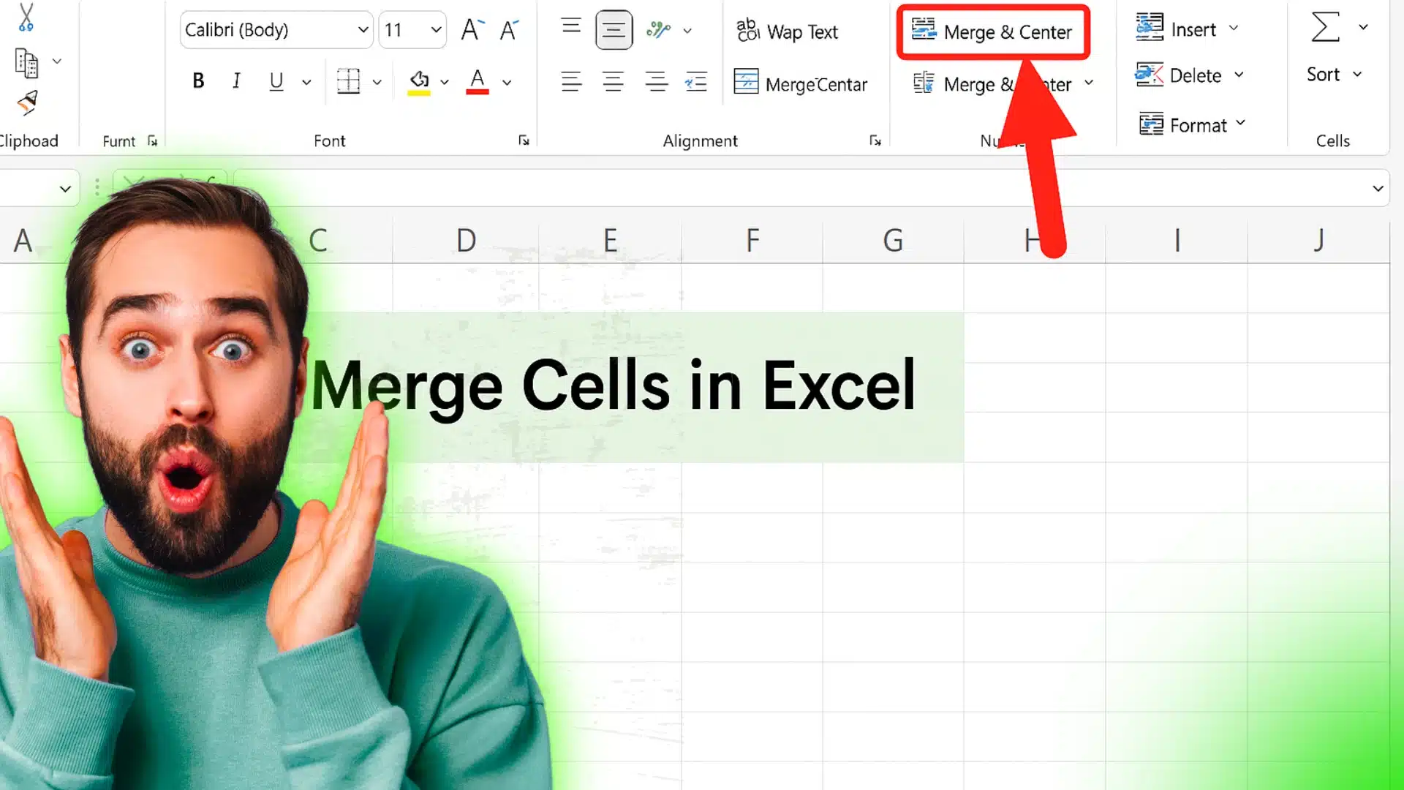Open the Furnt dialog launcher
This screenshot has height=790, width=1404.
pos(152,140)
